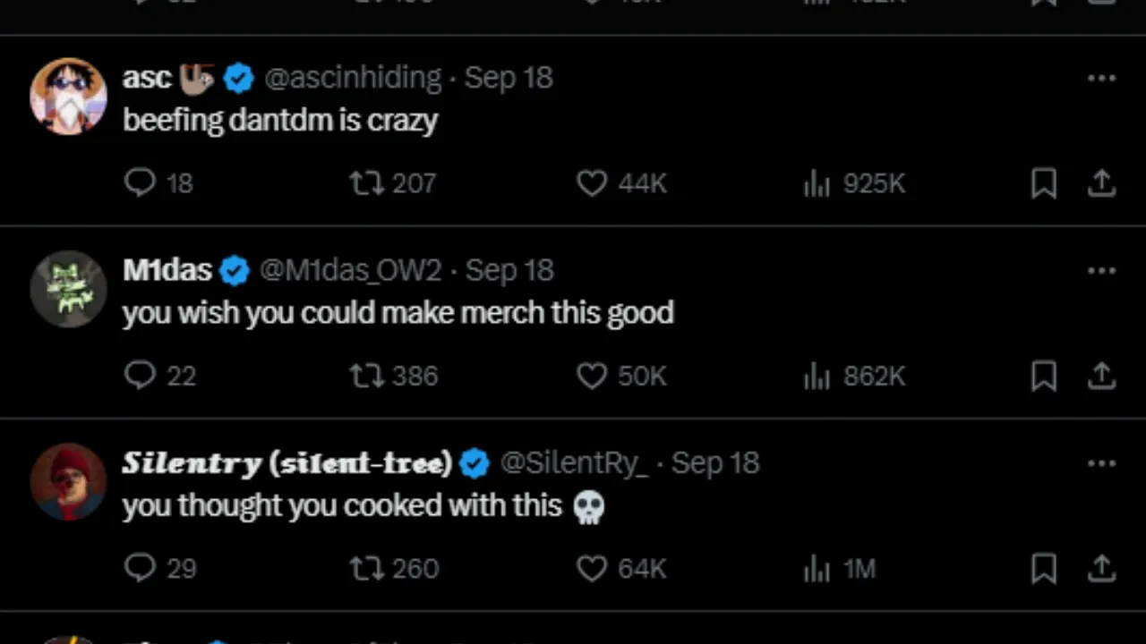
Task: Open @SilentRy_ handle link
Action: [x=574, y=462]
